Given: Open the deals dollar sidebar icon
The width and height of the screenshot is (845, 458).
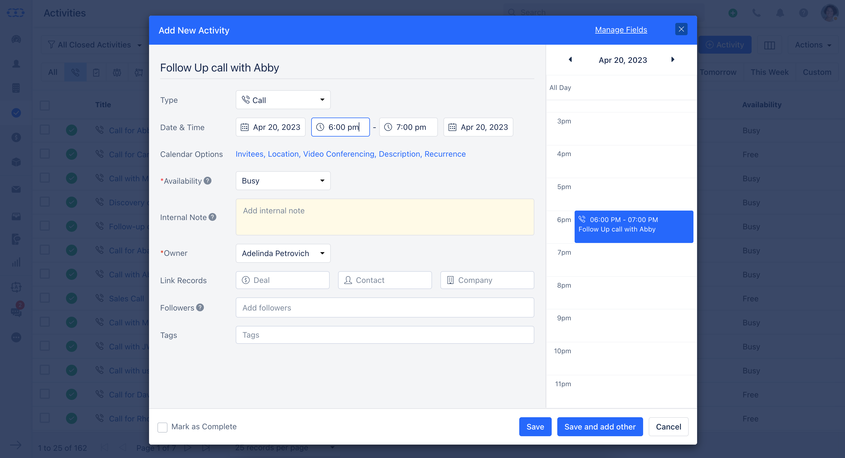Looking at the screenshot, I should pyautogui.click(x=16, y=137).
